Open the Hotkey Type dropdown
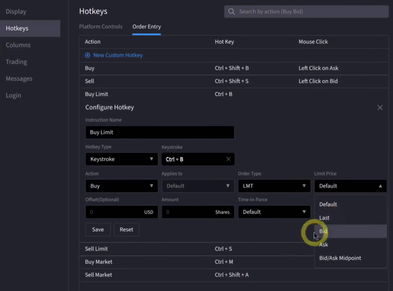393x291 pixels. [121, 159]
